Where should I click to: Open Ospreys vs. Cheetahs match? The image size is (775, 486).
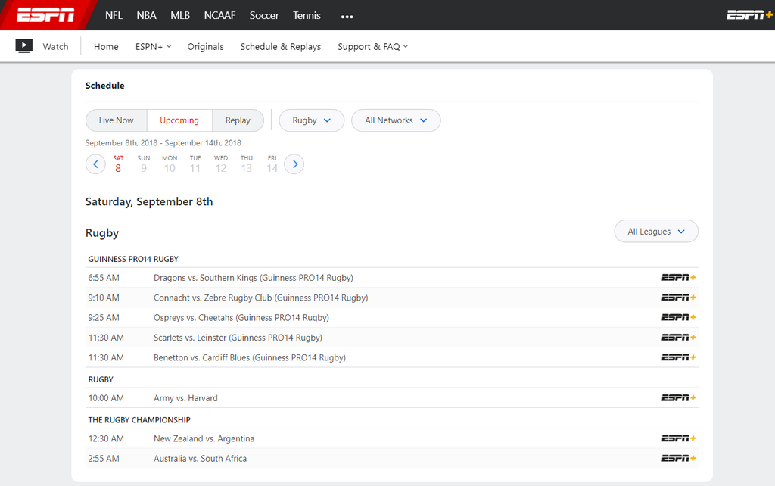click(x=241, y=317)
